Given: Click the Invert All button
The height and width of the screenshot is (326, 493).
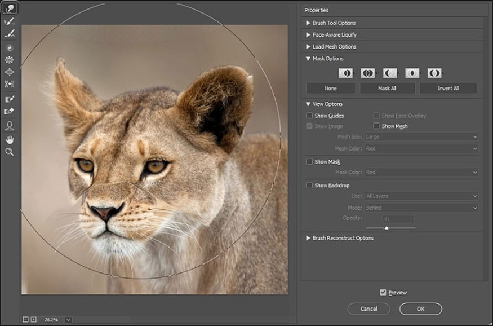Looking at the screenshot, I should tap(448, 88).
